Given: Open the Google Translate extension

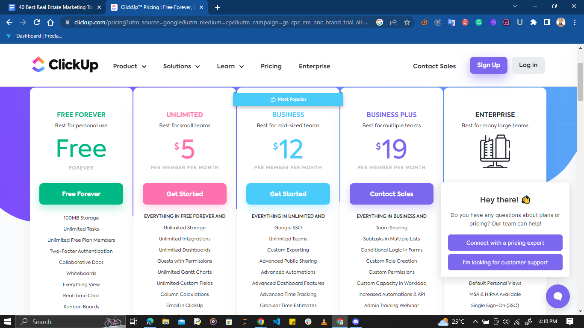Looking at the screenshot, I should [451, 23].
